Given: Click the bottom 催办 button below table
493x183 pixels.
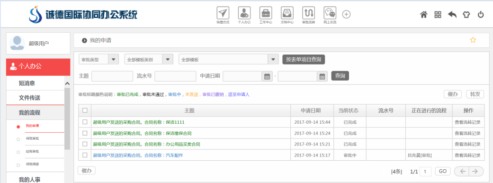Looking at the screenshot, I should tap(87, 170).
